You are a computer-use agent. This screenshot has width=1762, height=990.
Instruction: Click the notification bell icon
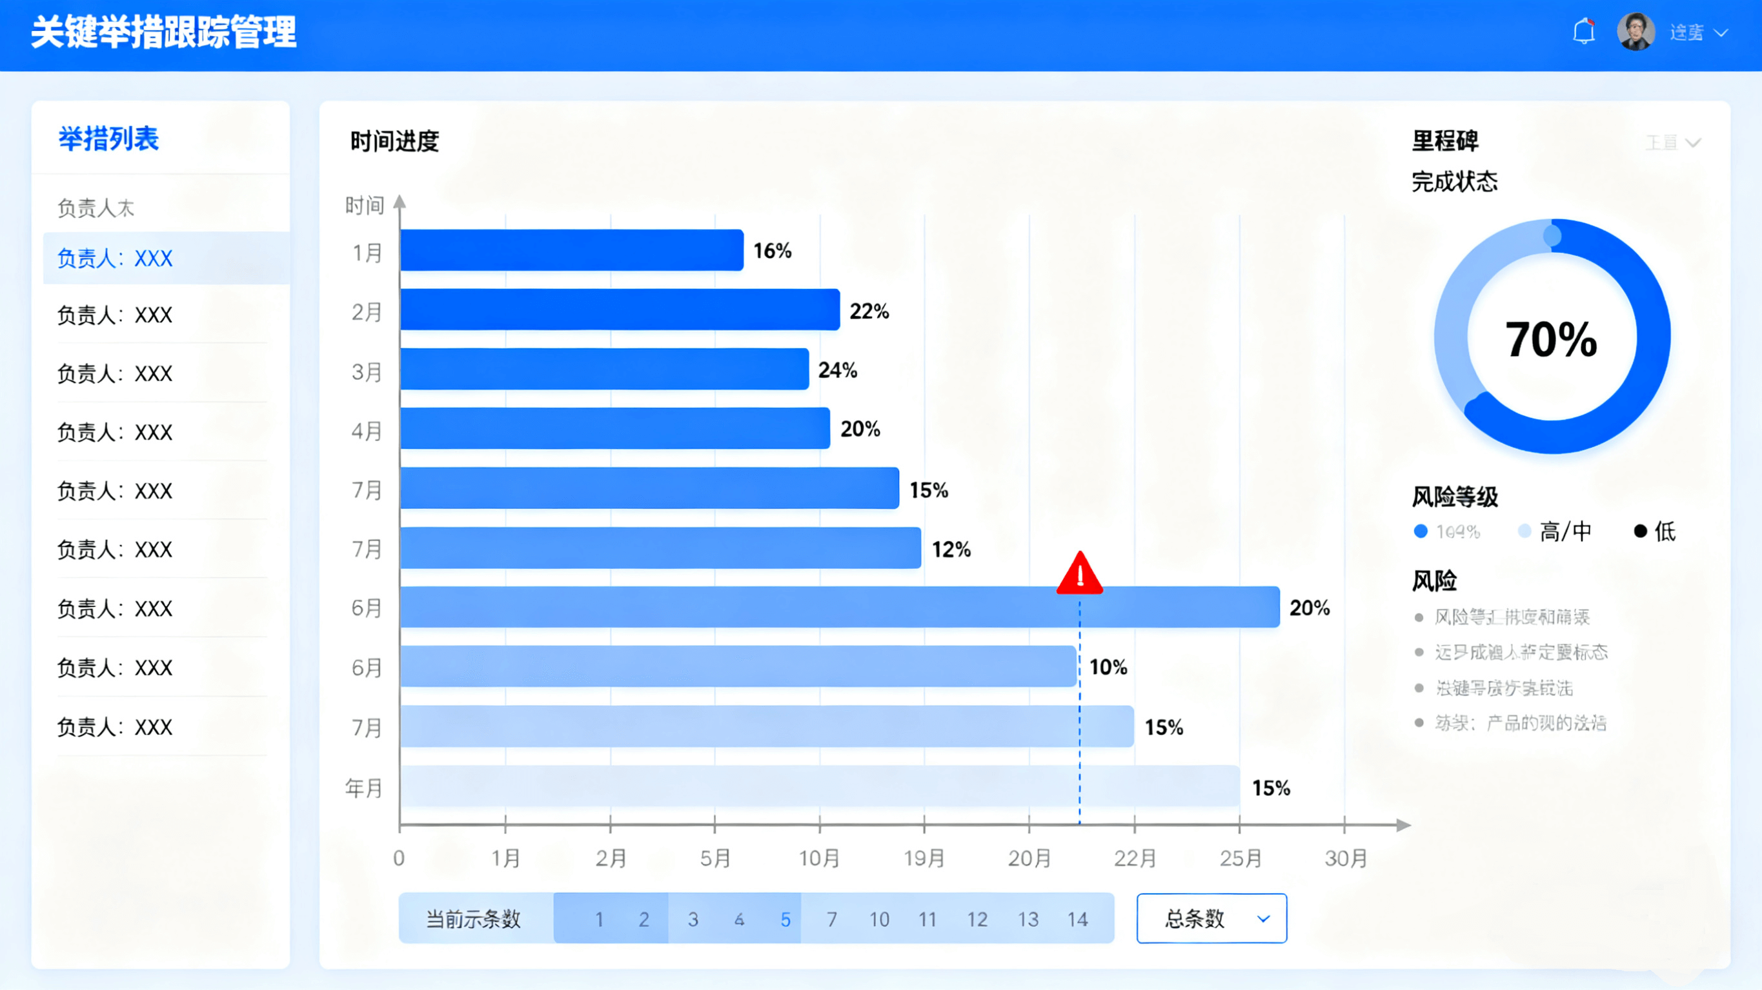[1583, 32]
